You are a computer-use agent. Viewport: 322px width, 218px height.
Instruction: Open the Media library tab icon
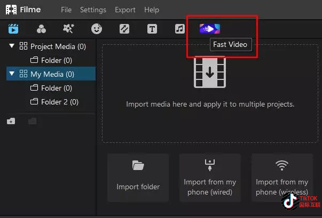(x=13, y=29)
